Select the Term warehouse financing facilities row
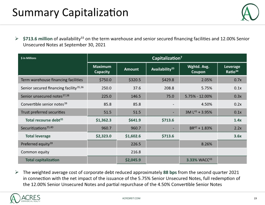Image resolution: width=265 pixels, height=205 pixels. (x=132, y=80)
